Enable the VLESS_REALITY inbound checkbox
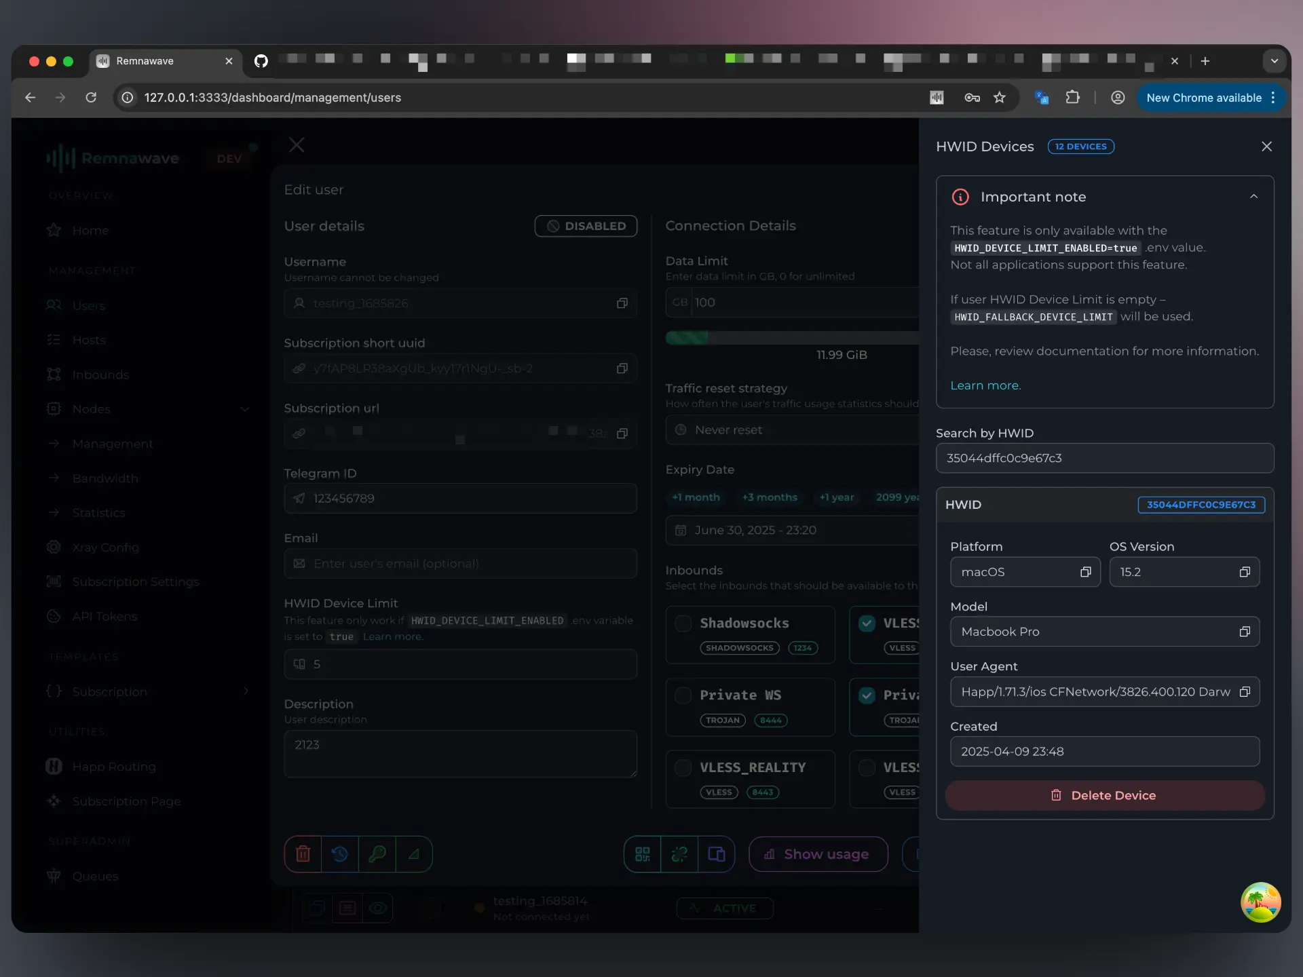This screenshot has width=1303, height=977. pos(683,767)
